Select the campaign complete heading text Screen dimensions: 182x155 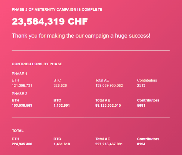[x=57, y=9]
